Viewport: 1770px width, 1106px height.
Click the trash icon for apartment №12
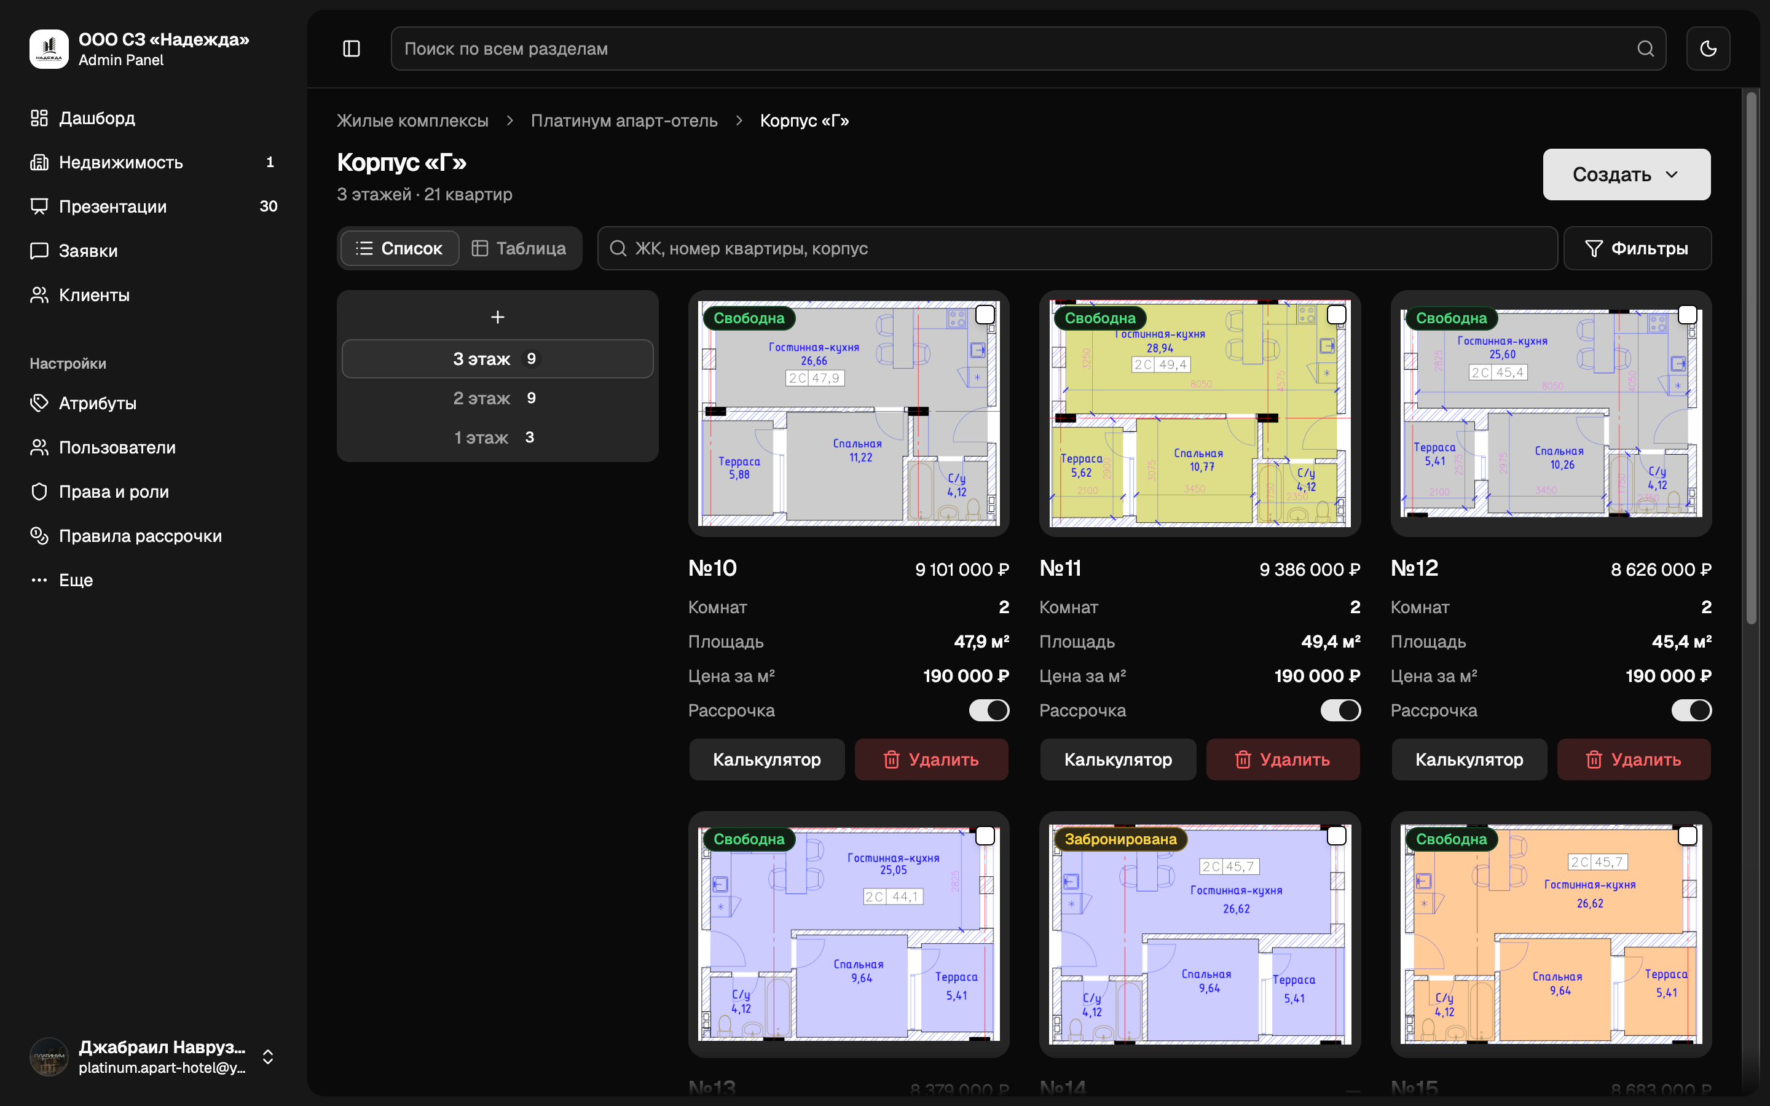coord(1594,759)
